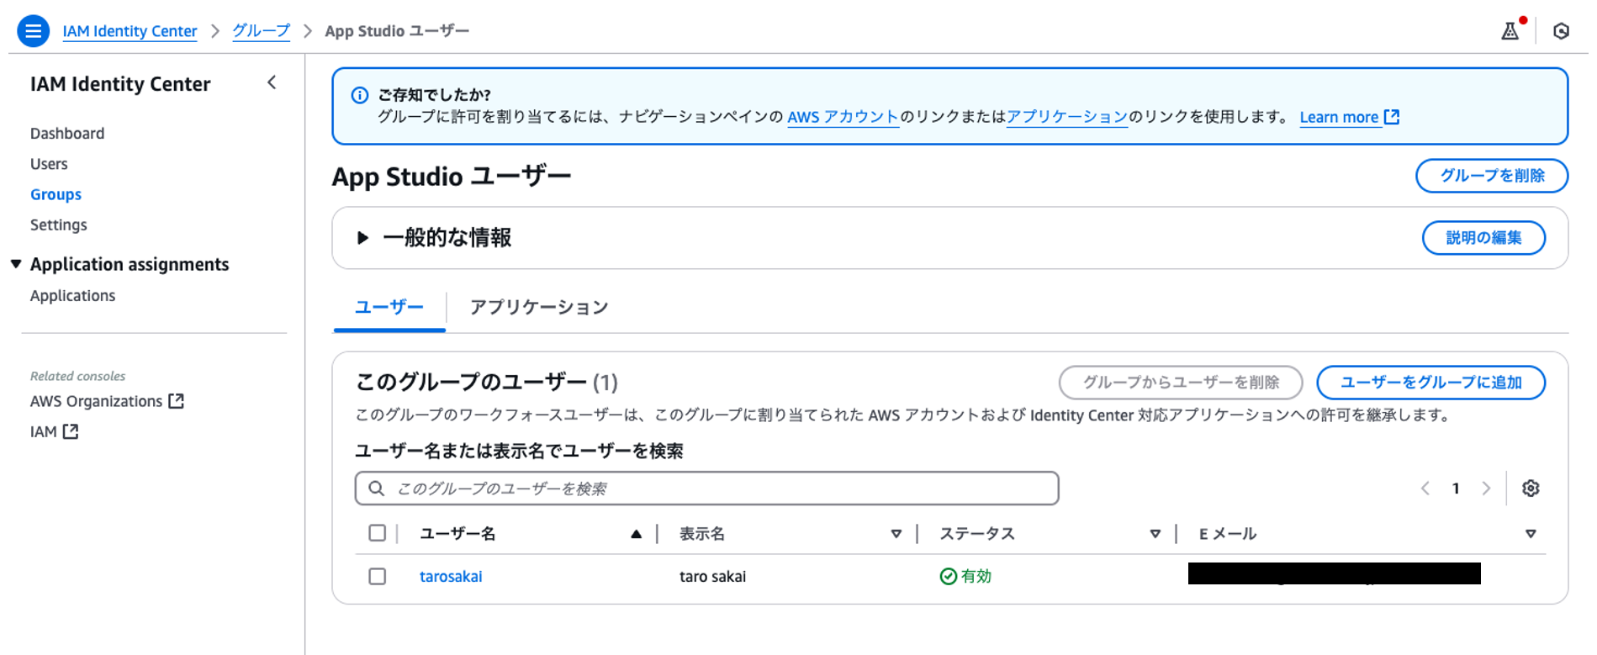Open IAM related console link
Screen dimensions: 1597x655
(x=44, y=431)
